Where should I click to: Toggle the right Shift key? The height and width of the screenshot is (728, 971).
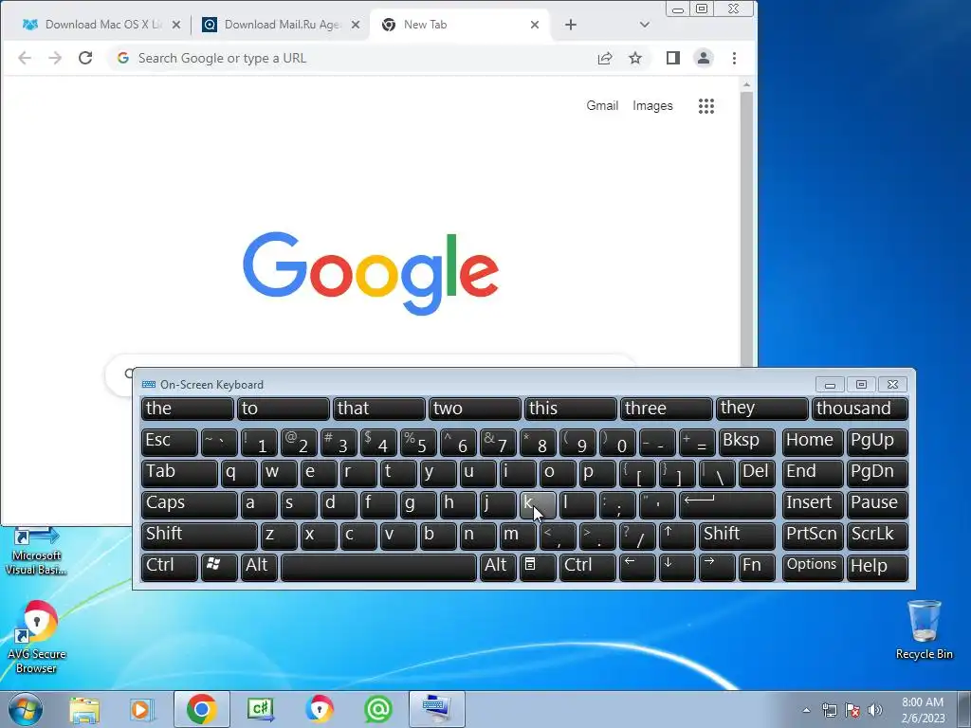click(737, 535)
